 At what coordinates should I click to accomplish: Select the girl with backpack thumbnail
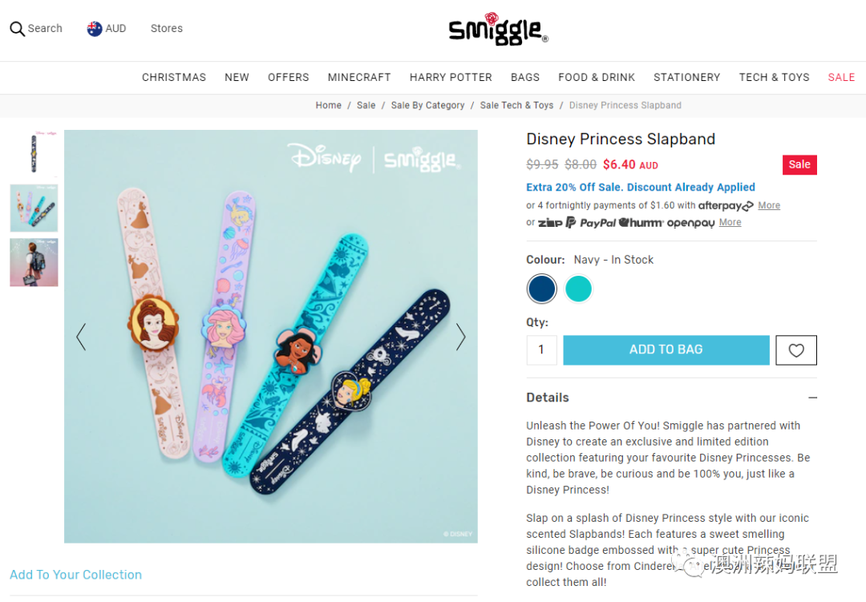[x=34, y=262]
